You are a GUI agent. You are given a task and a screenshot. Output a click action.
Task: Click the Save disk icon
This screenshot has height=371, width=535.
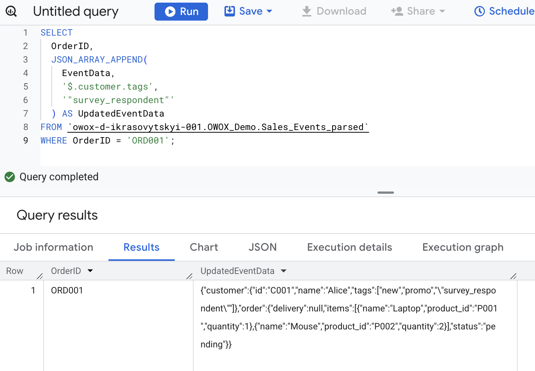229,11
